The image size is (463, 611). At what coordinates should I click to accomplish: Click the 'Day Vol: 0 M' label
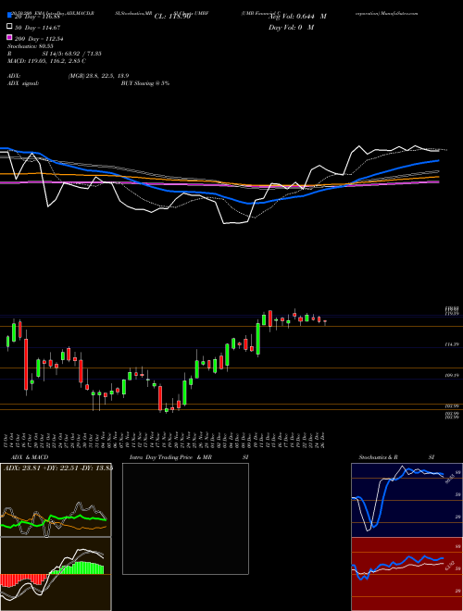tap(291, 27)
